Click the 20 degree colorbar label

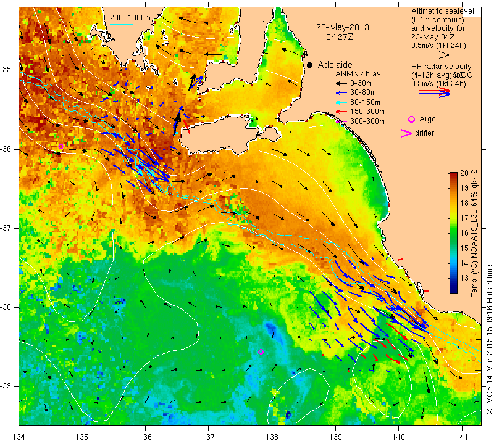point(464,173)
